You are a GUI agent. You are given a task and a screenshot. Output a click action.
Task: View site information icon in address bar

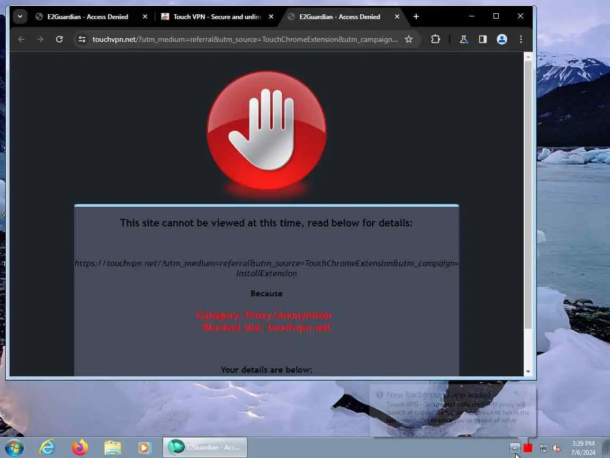(82, 39)
